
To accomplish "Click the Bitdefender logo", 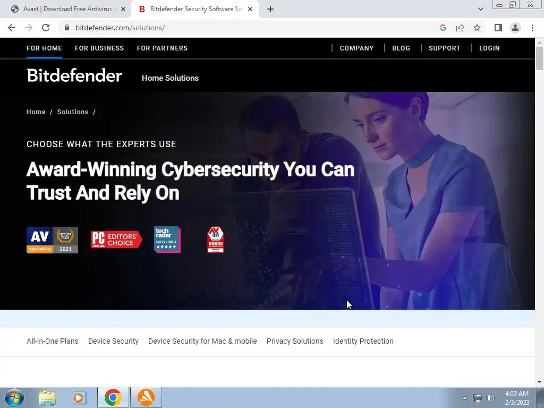I will coord(74,75).
